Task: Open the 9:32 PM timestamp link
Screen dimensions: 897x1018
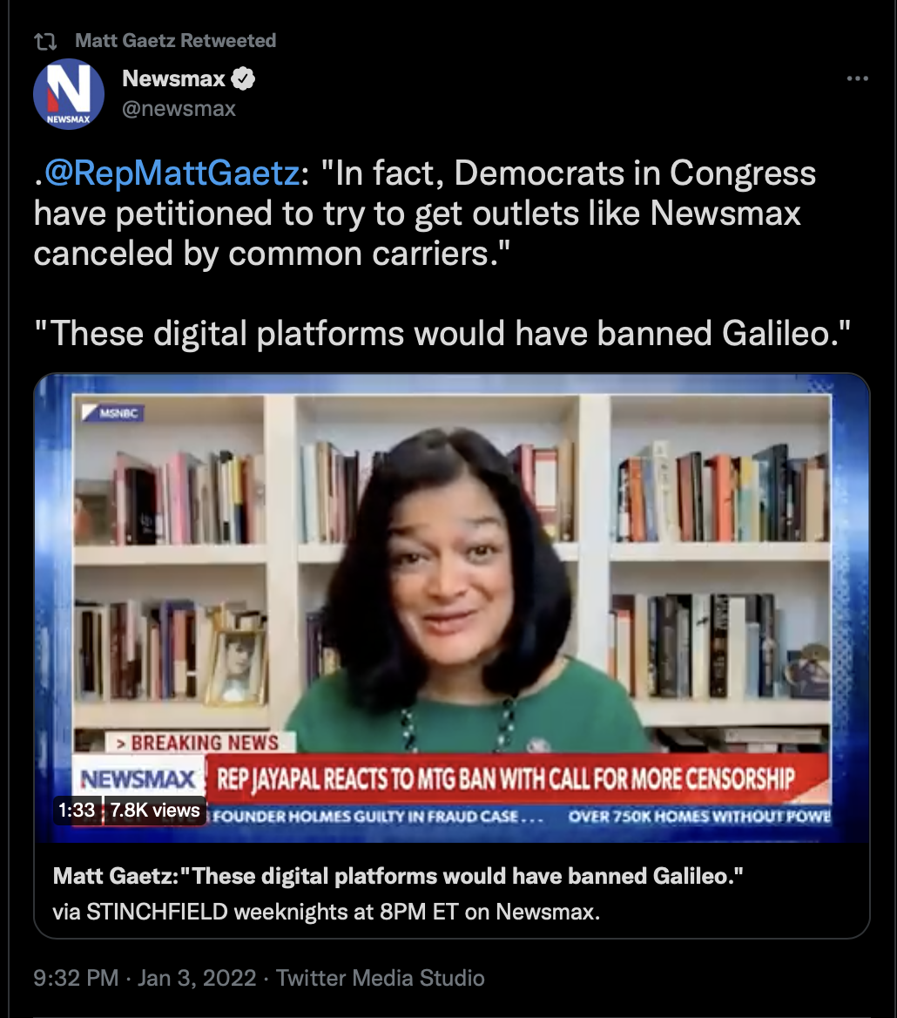Action: click(x=76, y=978)
